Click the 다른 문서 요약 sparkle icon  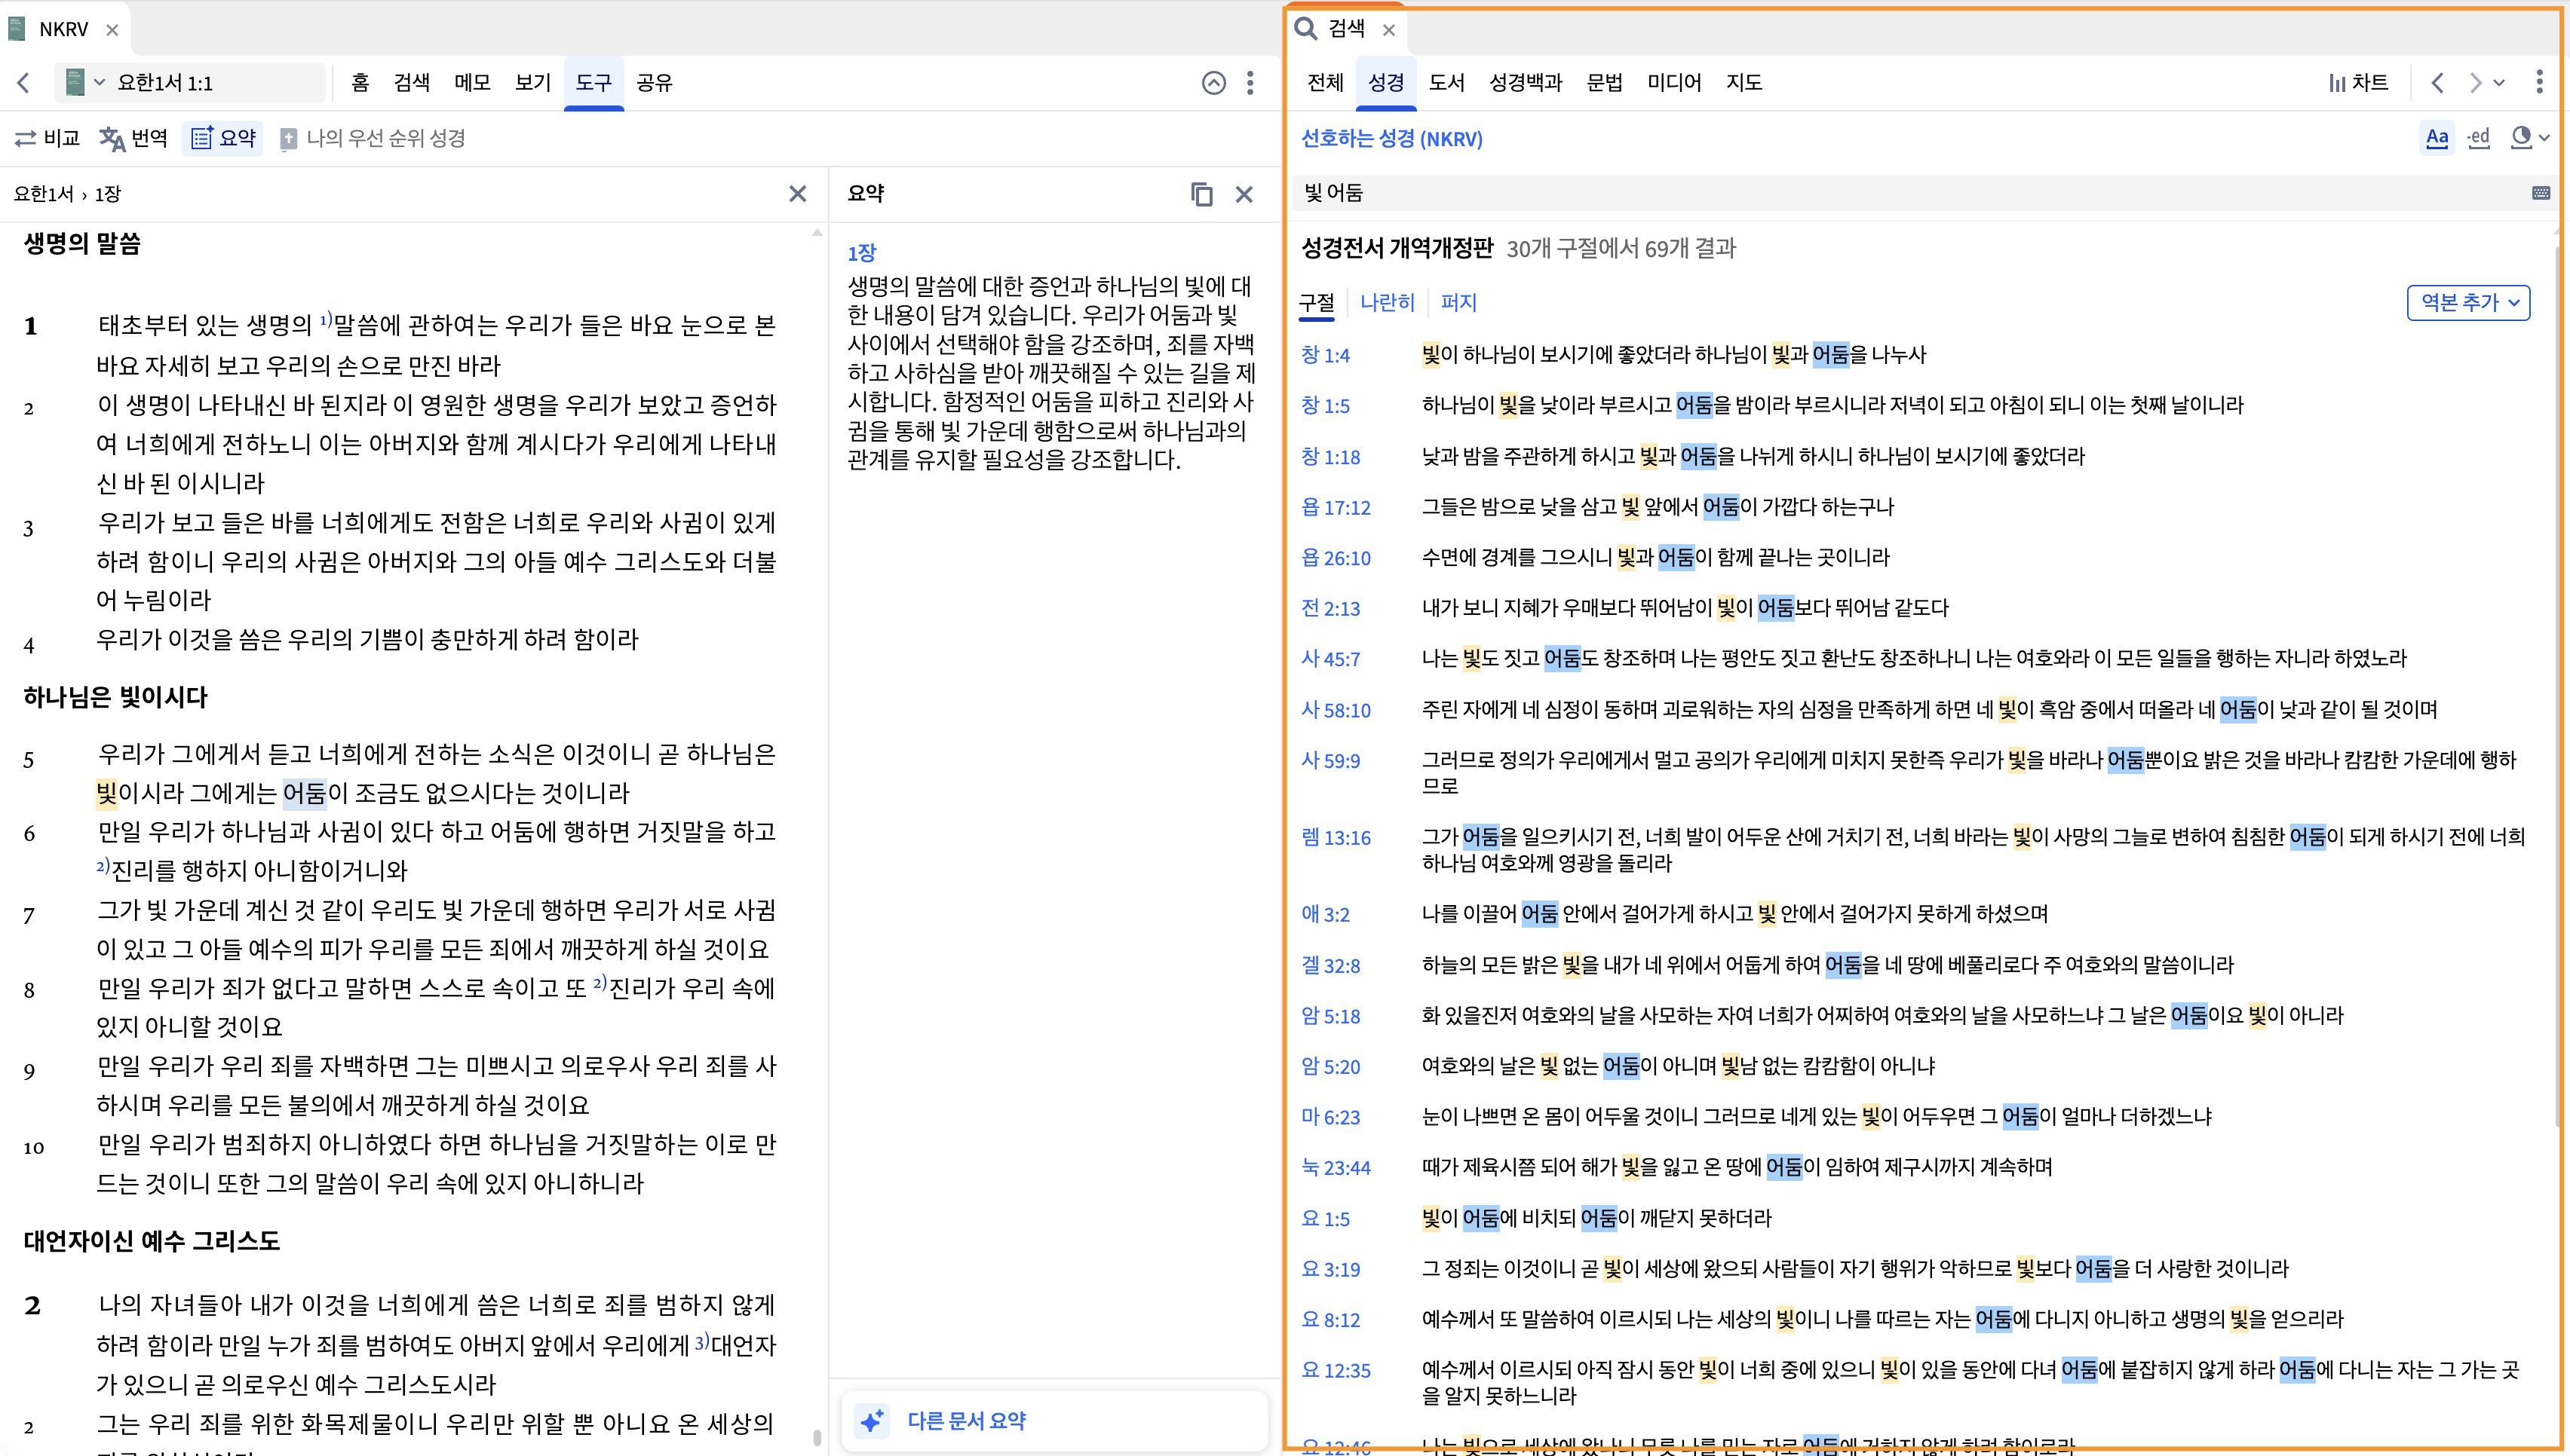click(871, 1421)
